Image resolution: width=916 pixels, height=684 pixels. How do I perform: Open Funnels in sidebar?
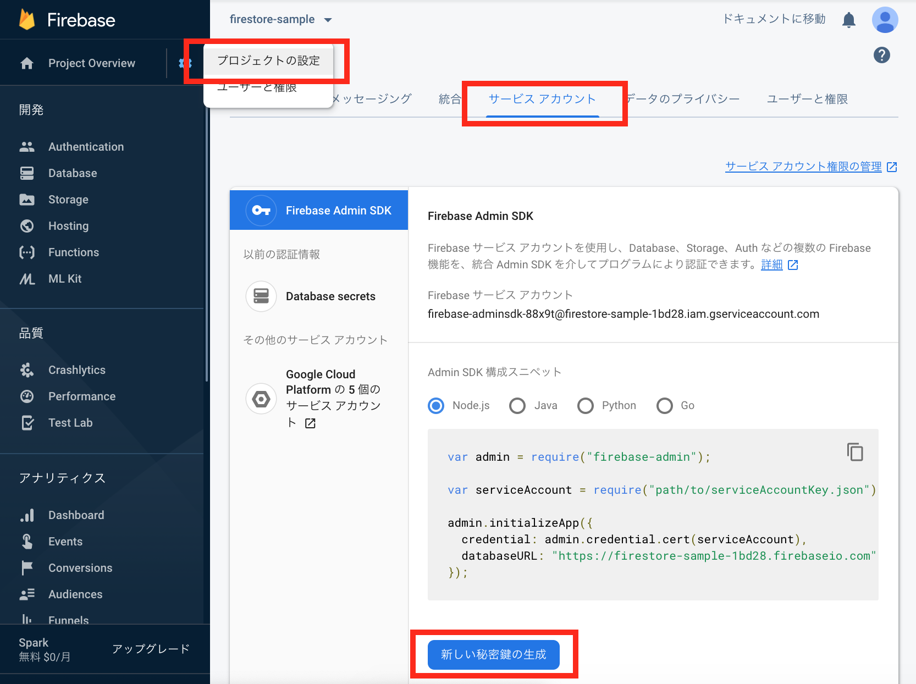coord(68,620)
